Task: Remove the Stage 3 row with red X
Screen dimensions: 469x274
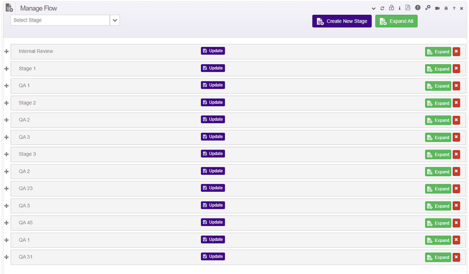Action: (456, 154)
